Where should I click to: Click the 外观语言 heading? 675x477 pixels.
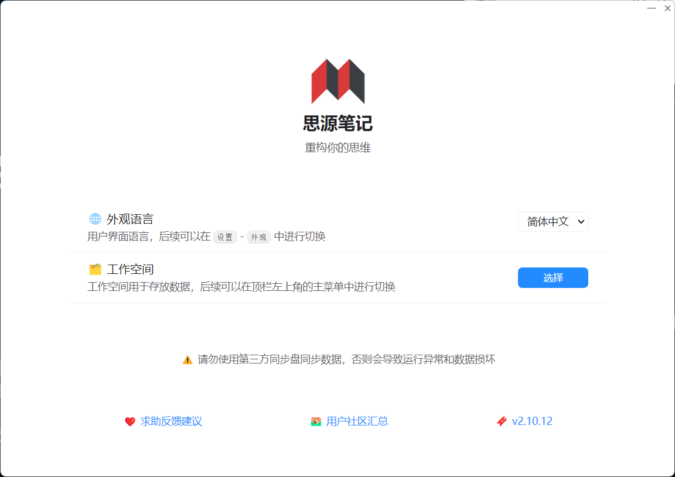tap(130, 219)
